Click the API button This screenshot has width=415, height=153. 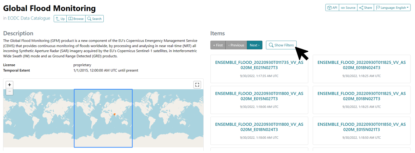(332, 7)
